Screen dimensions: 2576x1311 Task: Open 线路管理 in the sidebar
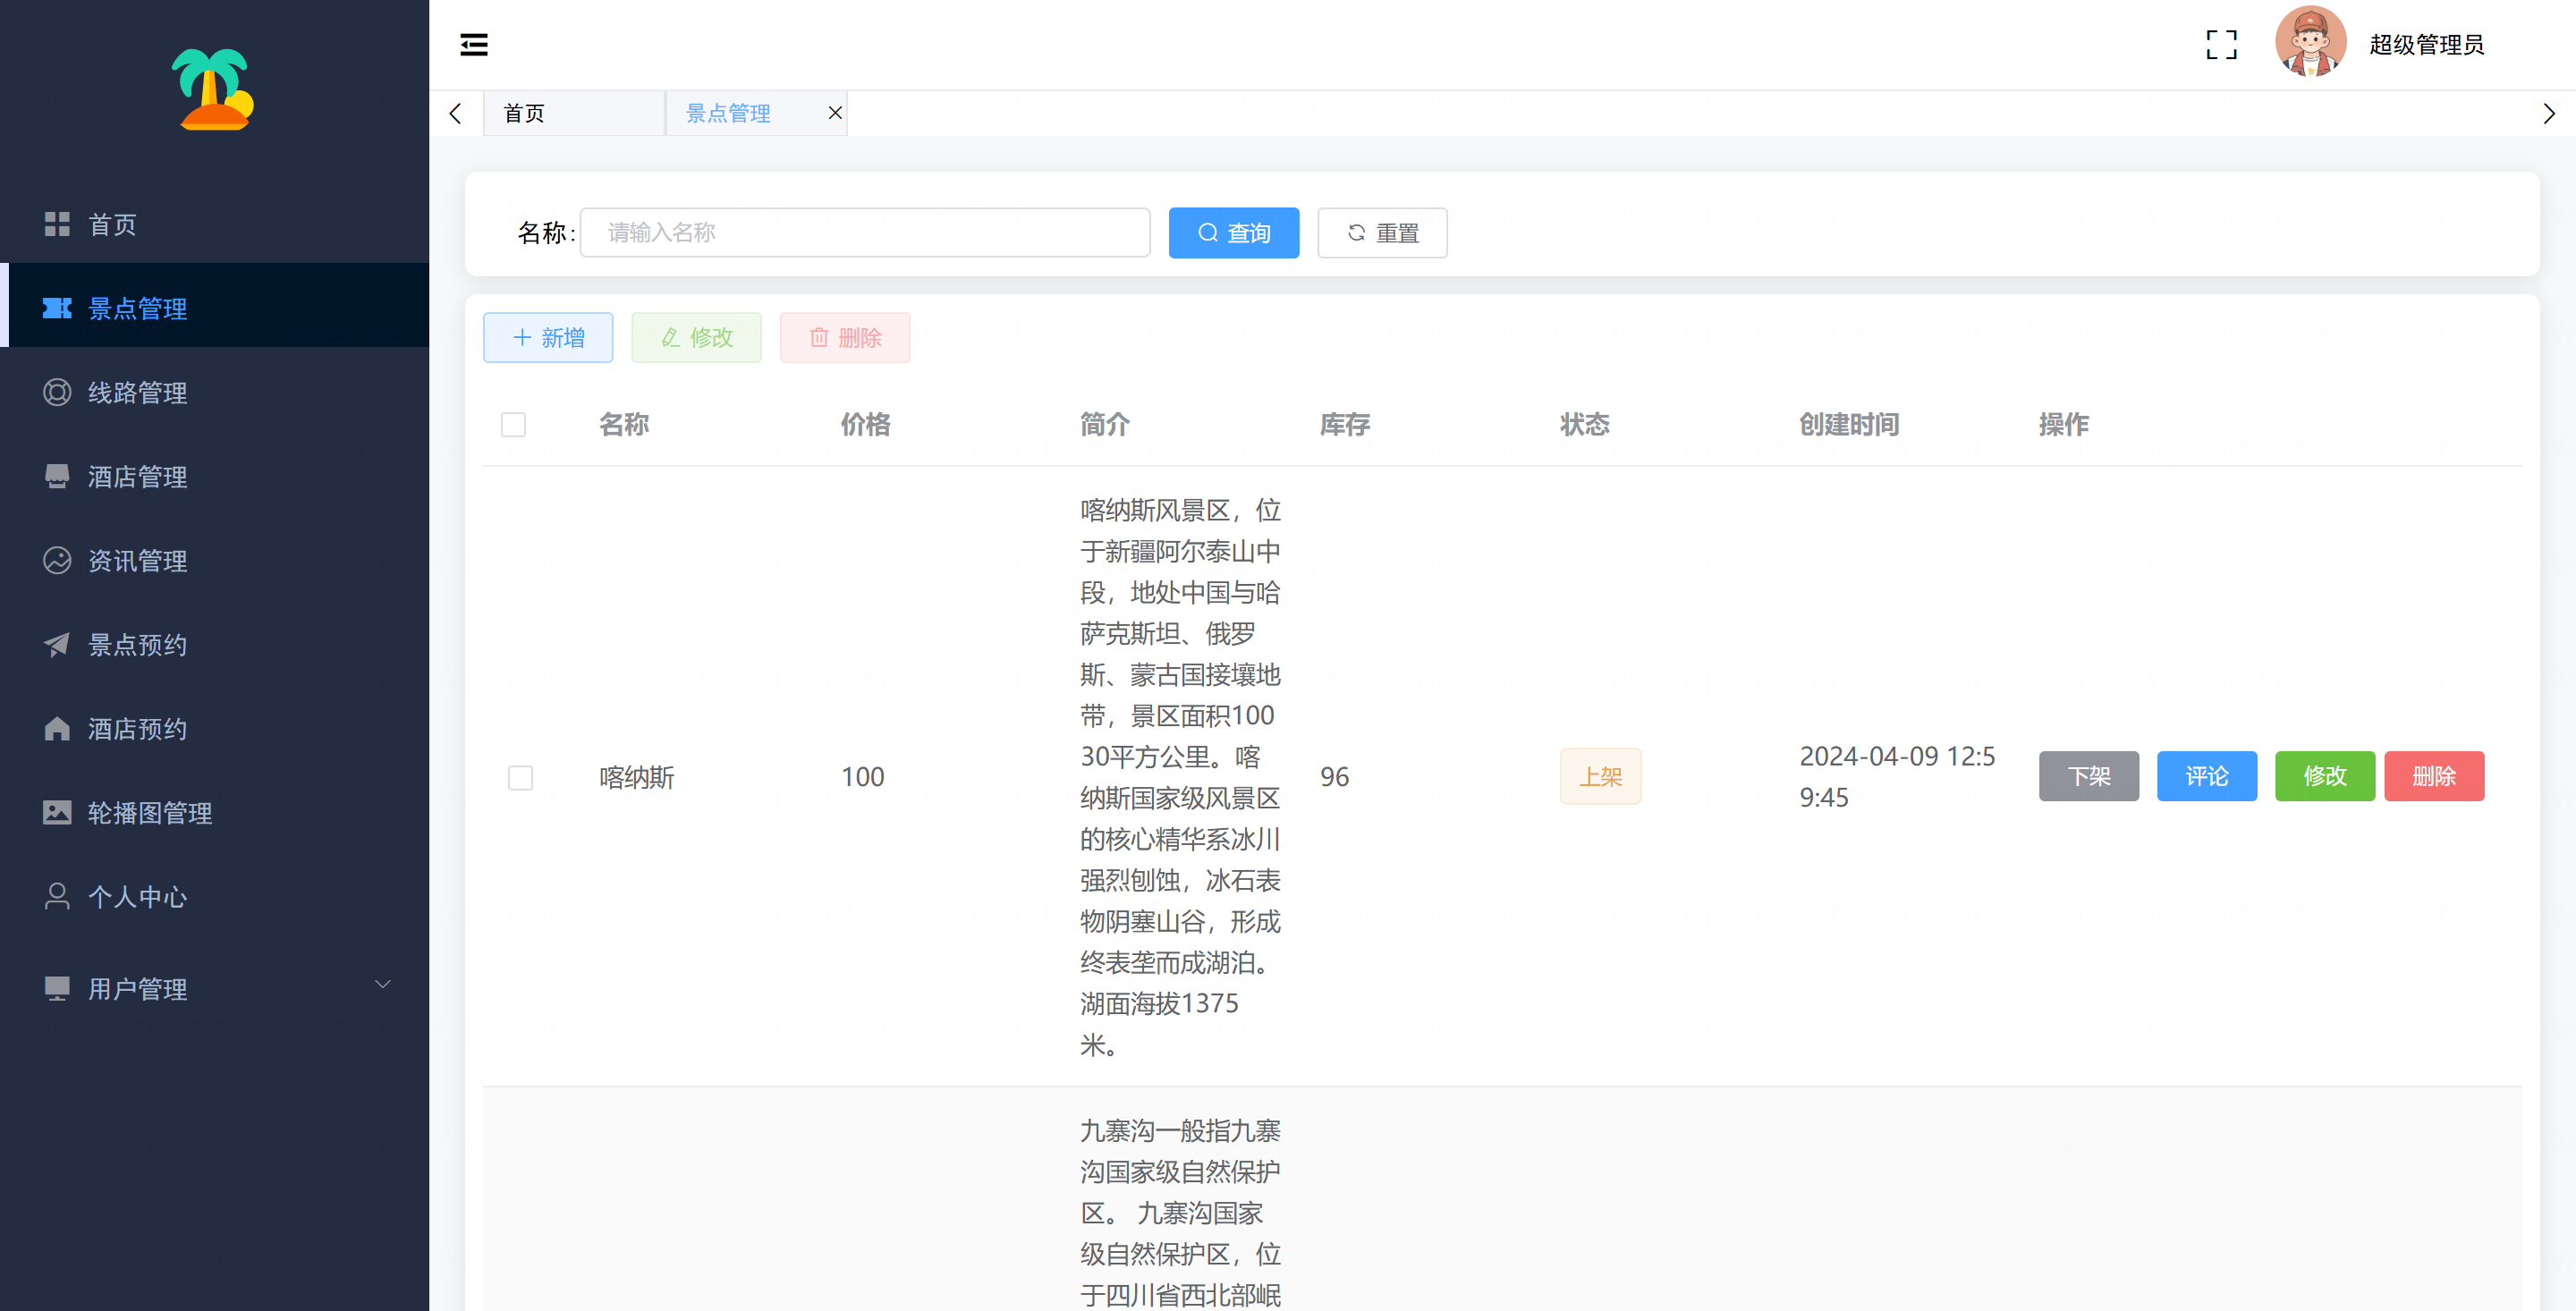tap(137, 393)
